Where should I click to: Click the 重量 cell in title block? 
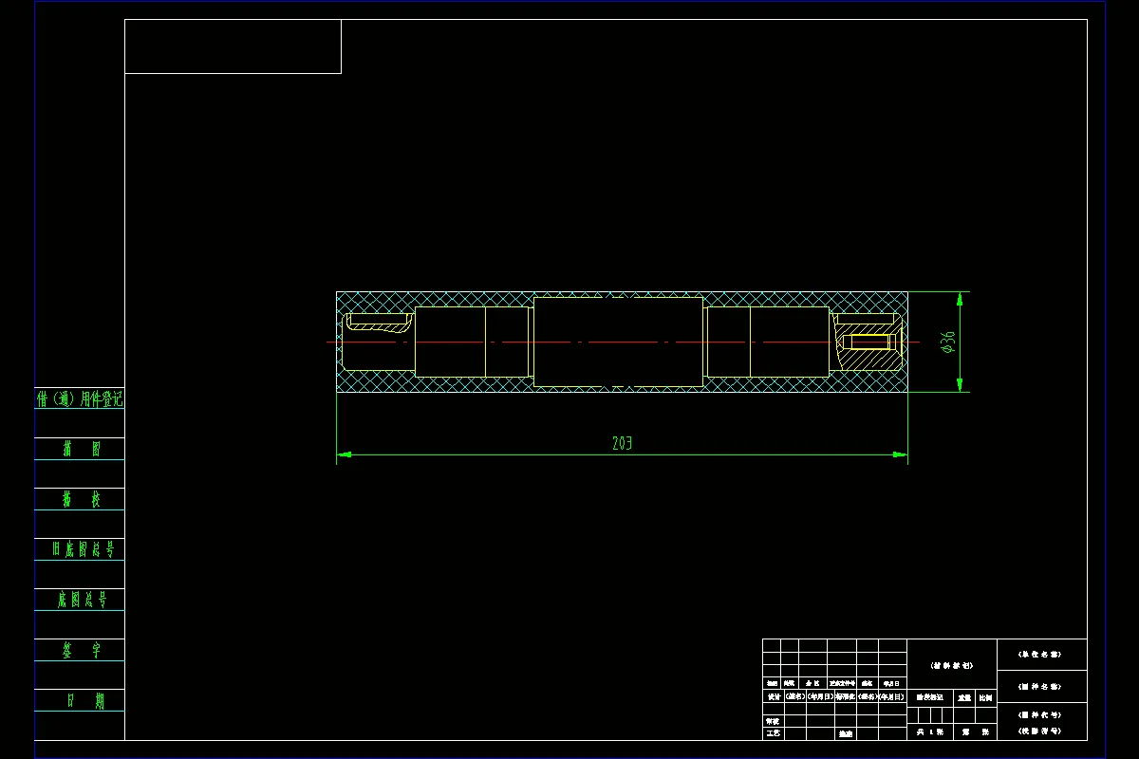click(964, 697)
